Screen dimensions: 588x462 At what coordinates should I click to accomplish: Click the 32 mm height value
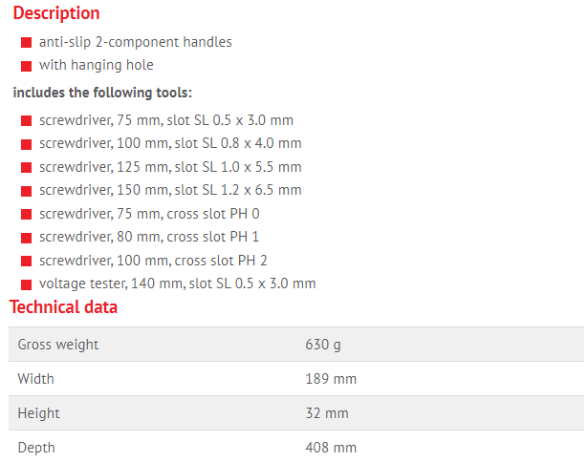[x=327, y=413]
